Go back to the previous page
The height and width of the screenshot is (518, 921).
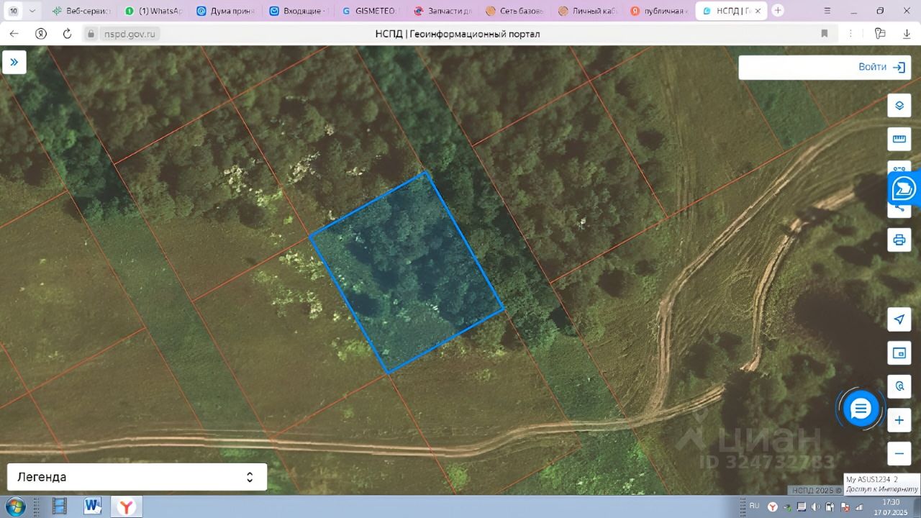point(14,34)
